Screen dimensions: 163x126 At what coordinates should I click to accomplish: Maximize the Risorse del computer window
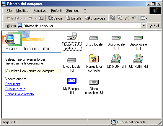(x=154, y=4)
